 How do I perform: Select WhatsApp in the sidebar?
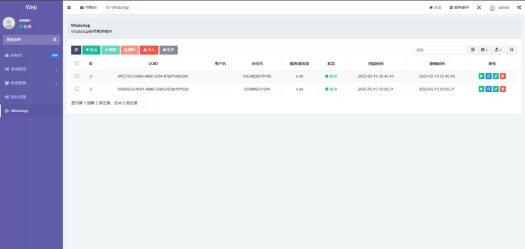(31, 111)
